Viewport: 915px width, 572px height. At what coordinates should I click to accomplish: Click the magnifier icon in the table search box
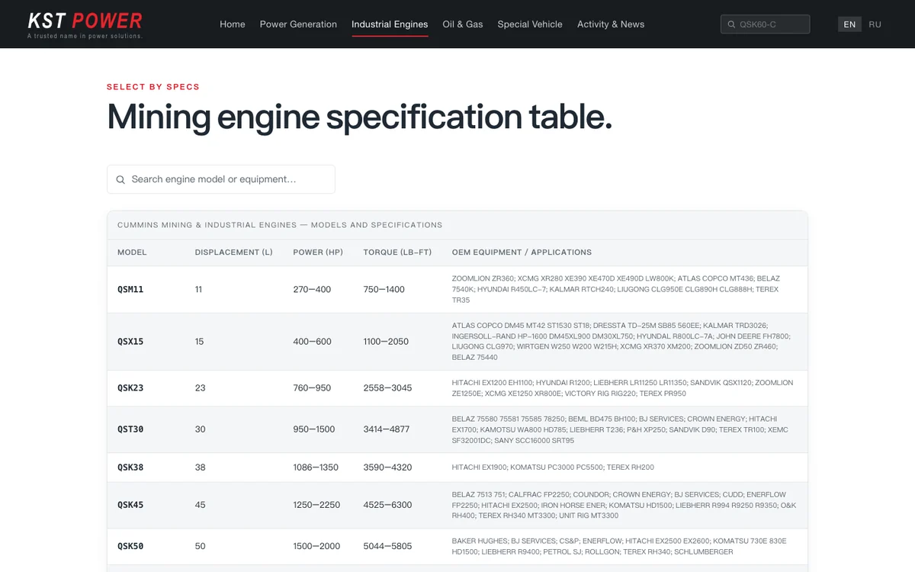coord(120,180)
